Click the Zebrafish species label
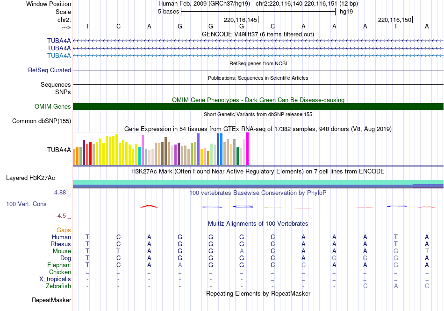The height and width of the screenshot is (311, 444). pos(58,286)
